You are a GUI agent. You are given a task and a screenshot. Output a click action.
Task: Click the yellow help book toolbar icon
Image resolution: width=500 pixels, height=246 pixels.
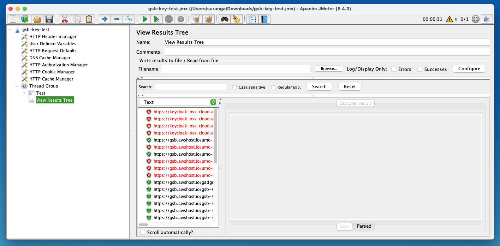point(264,19)
